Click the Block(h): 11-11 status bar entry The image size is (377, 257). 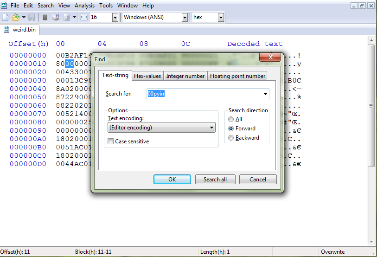coord(93,252)
